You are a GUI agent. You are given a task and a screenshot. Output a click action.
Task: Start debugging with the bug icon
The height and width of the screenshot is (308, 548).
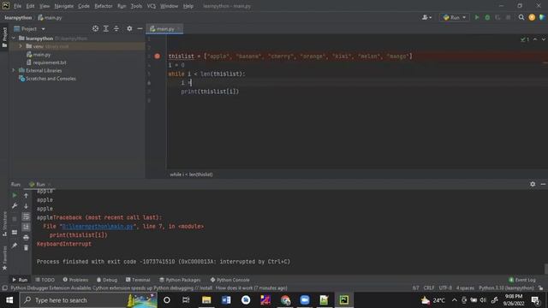pyautogui.click(x=487, y=17)
